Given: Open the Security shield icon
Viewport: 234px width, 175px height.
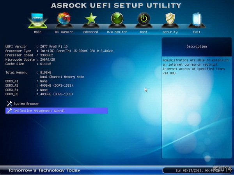Looking at the screenshot, I should pyautogui.click(x=170, y=20).
